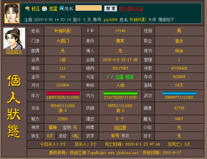The width and height of the screenshot is (207, 159).
Task: Select the 六扇门 faction value
Action: coord(63,41)
